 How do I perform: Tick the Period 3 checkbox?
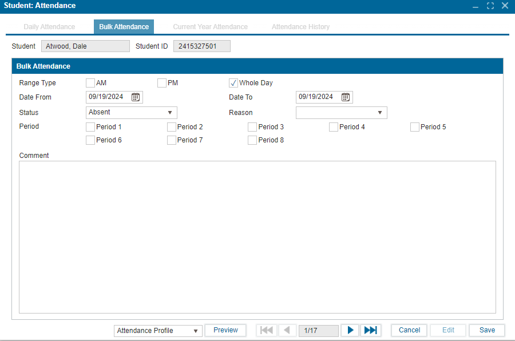pyautogui.click(x=252, y=127)
